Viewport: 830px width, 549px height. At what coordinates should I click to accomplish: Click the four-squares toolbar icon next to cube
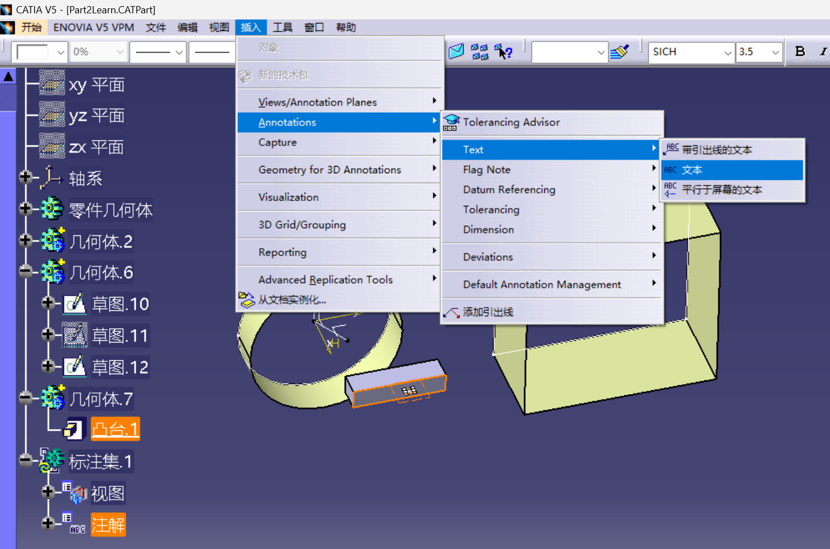480,52
